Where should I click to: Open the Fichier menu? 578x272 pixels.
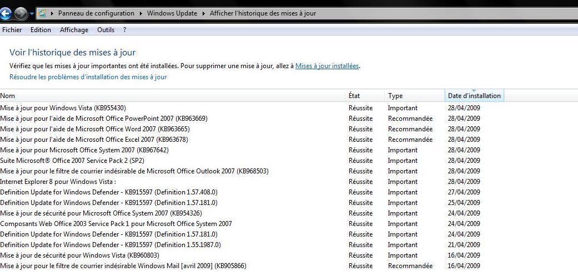(x=12, y=30)
